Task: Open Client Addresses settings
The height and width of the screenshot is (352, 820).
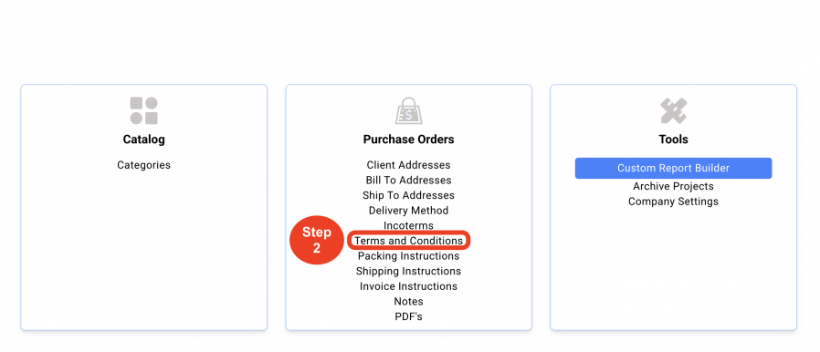Action: [408, 165]
